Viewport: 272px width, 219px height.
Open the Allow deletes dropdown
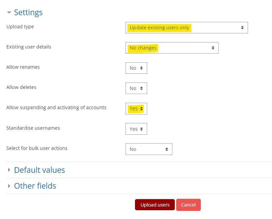coord(136,88)
